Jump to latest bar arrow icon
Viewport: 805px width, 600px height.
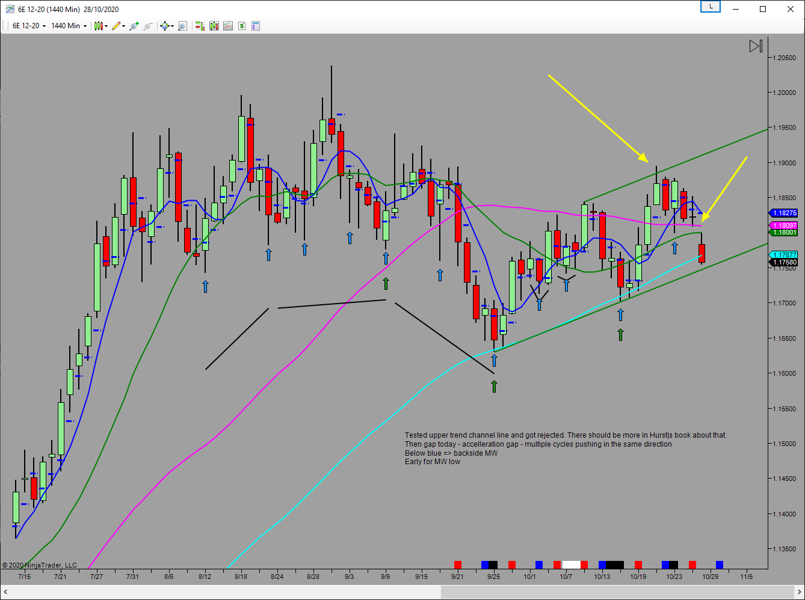[756, 46]
